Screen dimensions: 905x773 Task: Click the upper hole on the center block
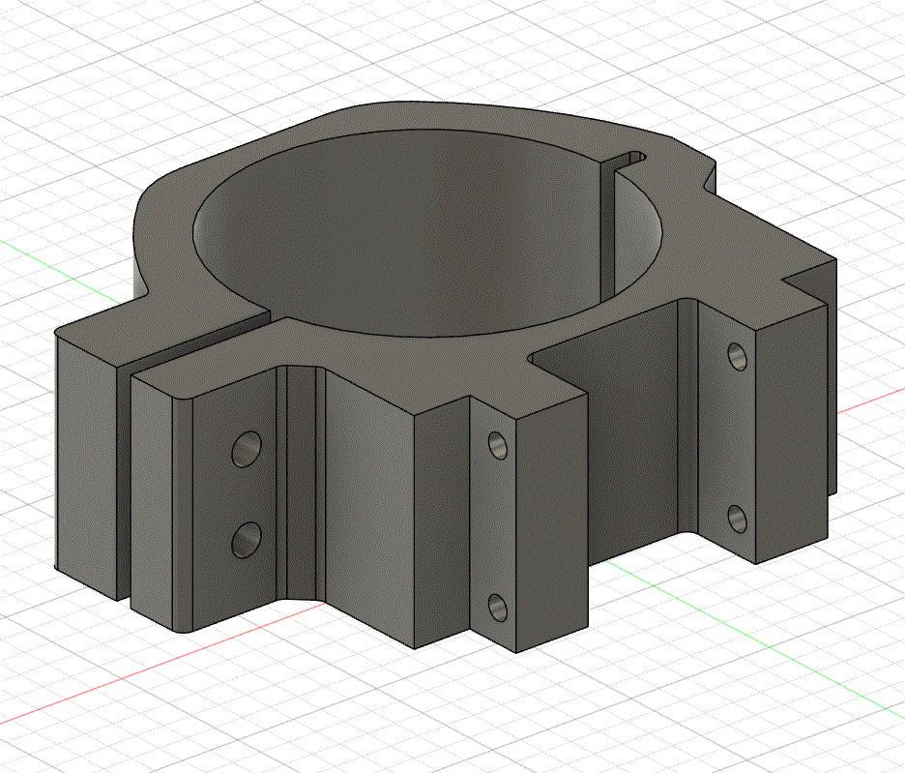(498, 444)
